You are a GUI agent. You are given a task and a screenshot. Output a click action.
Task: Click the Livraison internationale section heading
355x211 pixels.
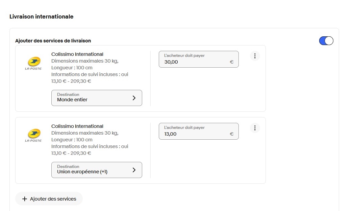tap(41, 16)
